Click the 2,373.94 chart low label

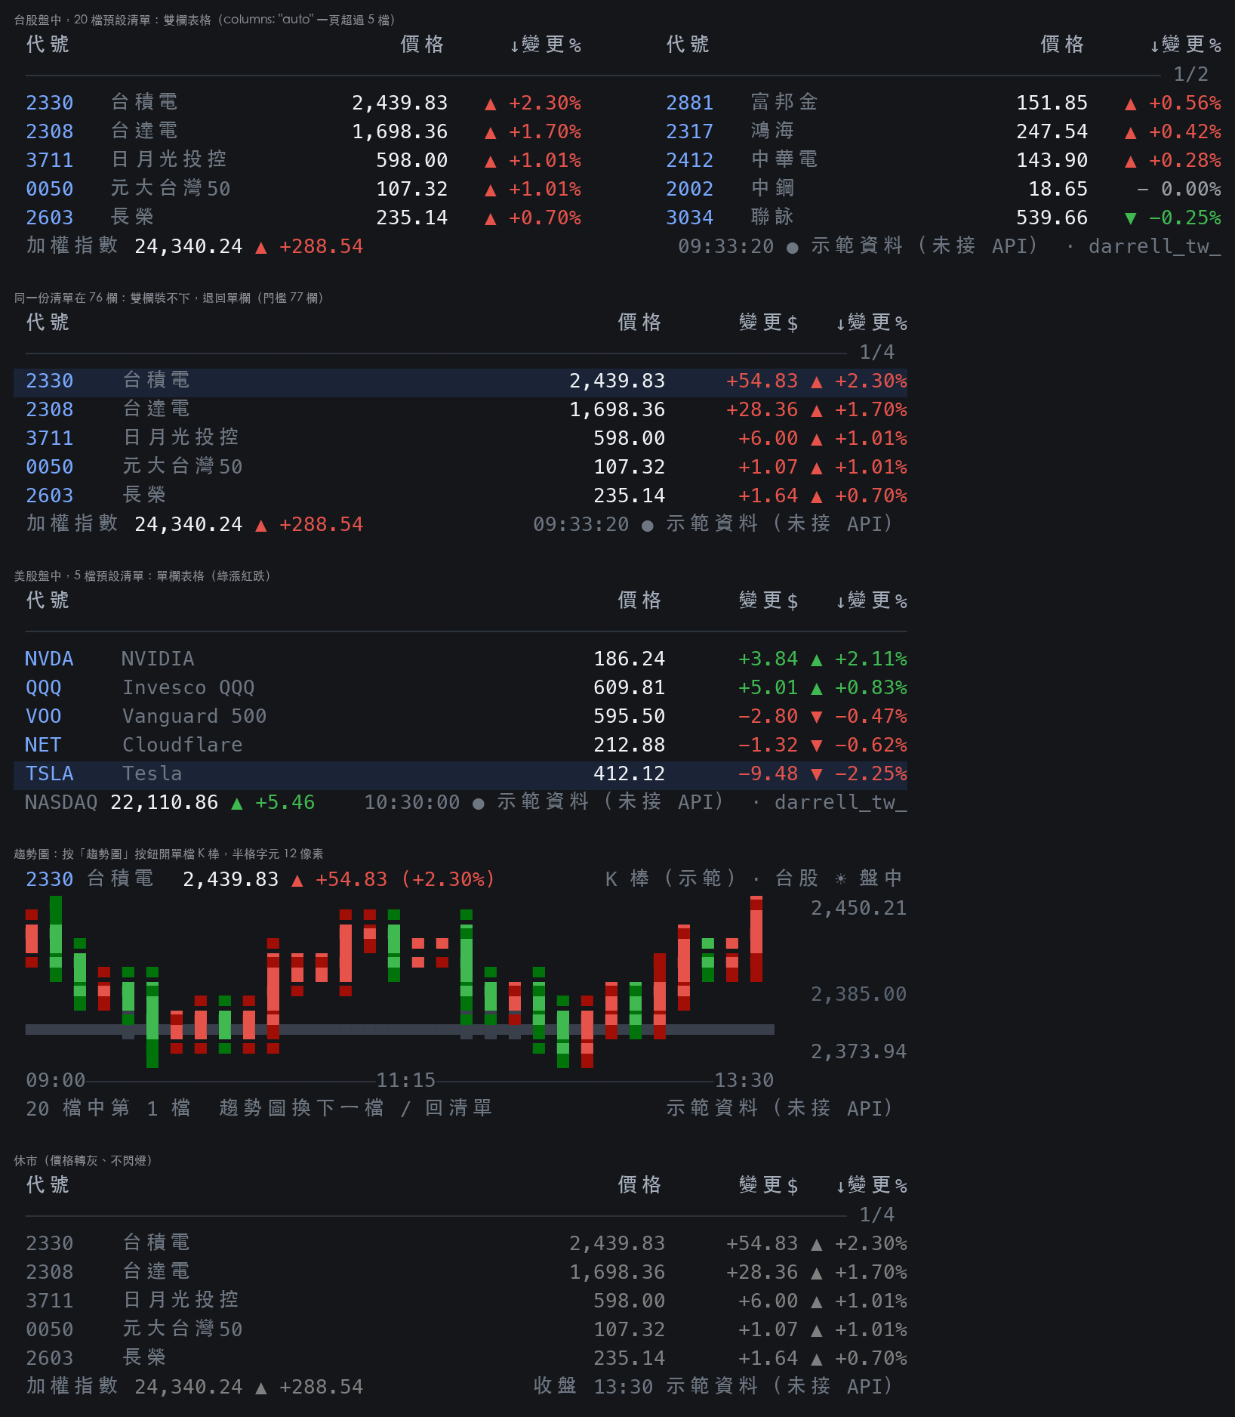(x=858, y=1051)
